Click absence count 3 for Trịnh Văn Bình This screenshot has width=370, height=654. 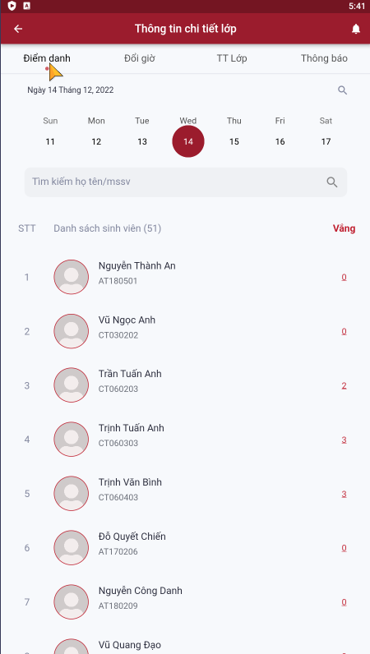(345, 495)
